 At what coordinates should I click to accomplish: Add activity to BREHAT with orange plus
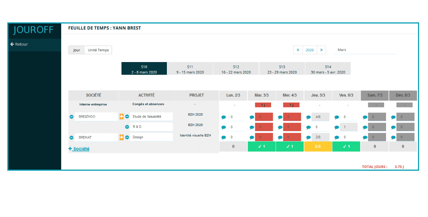(122, 137)
